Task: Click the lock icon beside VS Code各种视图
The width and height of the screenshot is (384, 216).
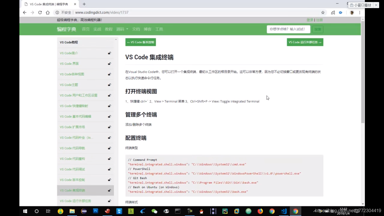Action: (109, 74)
